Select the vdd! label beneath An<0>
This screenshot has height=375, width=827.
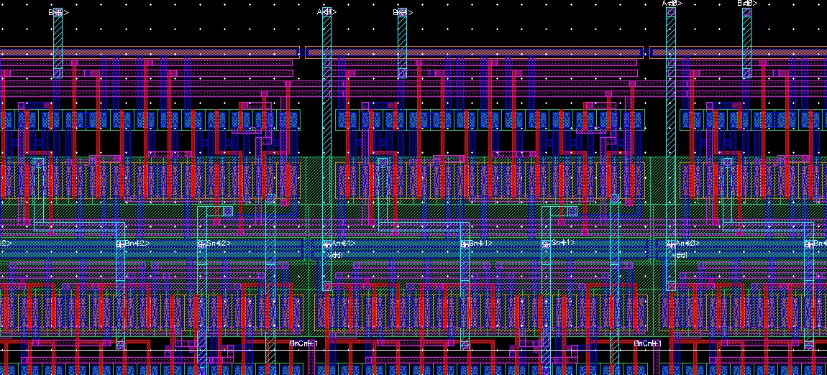click(x=679, y=254)
